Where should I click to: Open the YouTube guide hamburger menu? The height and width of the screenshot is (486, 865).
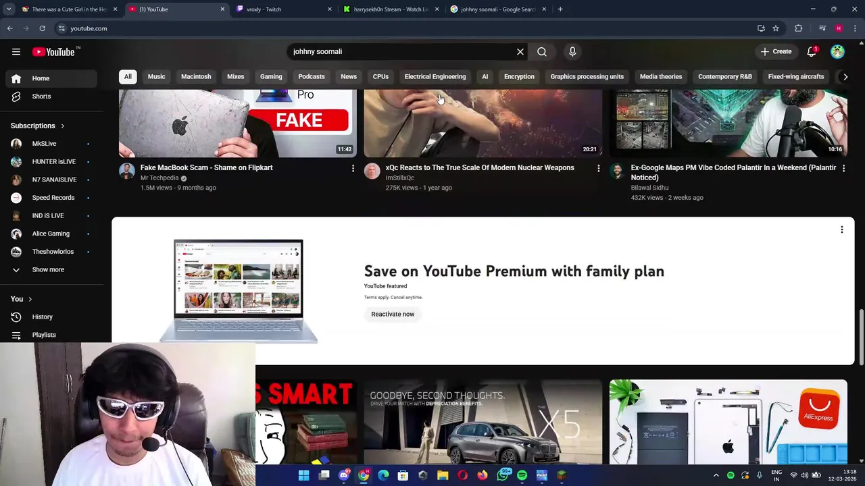coord(16,51)
